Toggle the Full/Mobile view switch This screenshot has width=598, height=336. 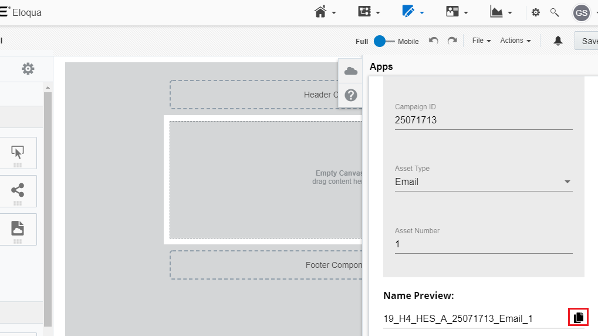(384, 41)
